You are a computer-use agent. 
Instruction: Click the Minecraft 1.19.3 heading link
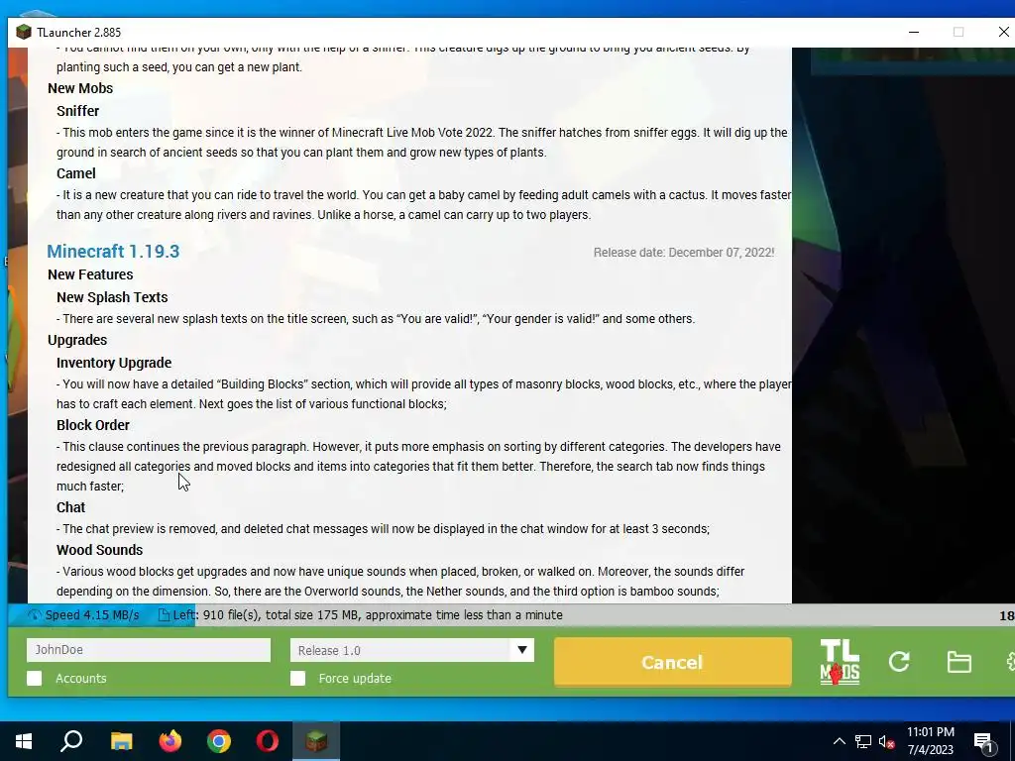pyautogui.click(x=113, y=251)
